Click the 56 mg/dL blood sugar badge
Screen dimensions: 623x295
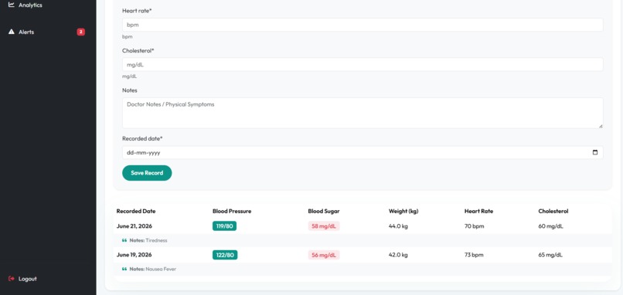click(x=324, y=255)
